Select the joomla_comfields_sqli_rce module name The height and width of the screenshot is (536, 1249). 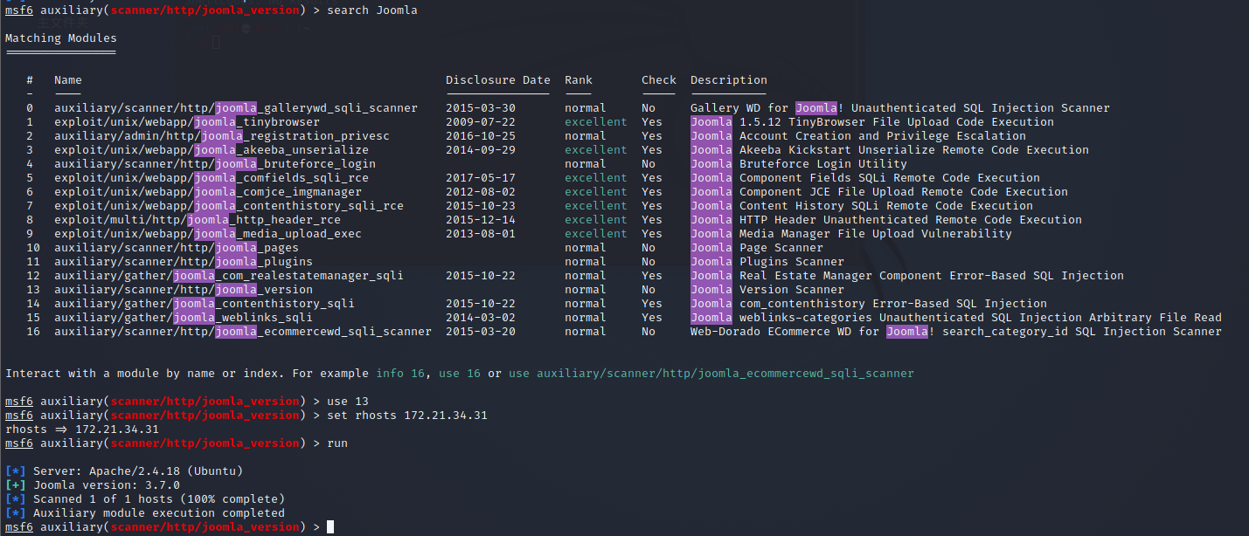pyautogui.click(x=212, y=178)
